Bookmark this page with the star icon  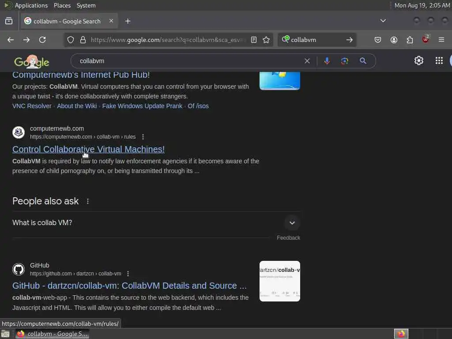coord(266,40)
